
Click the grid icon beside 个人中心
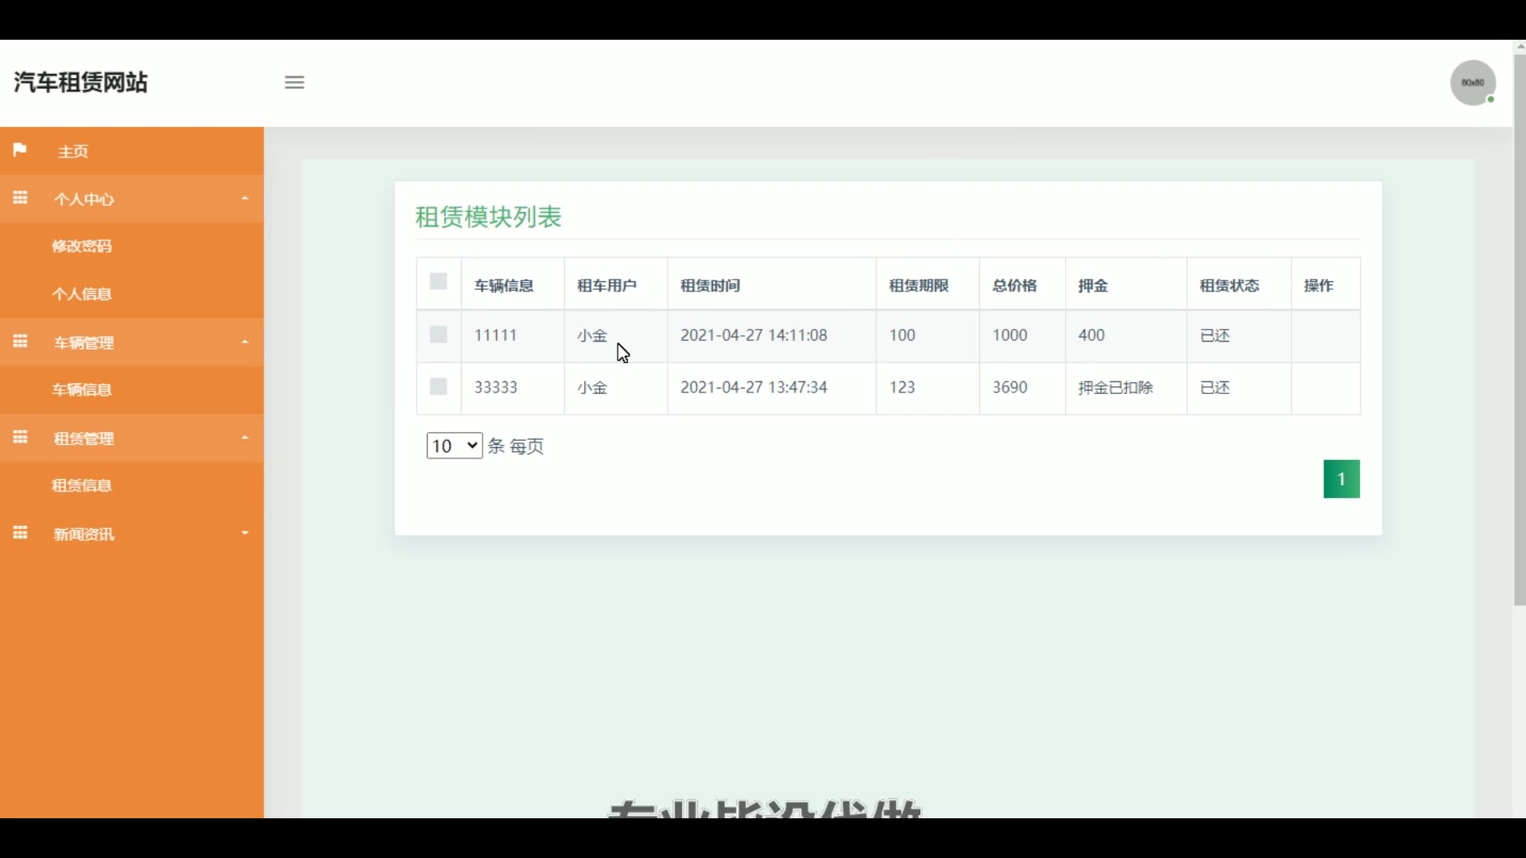(20, 198)
